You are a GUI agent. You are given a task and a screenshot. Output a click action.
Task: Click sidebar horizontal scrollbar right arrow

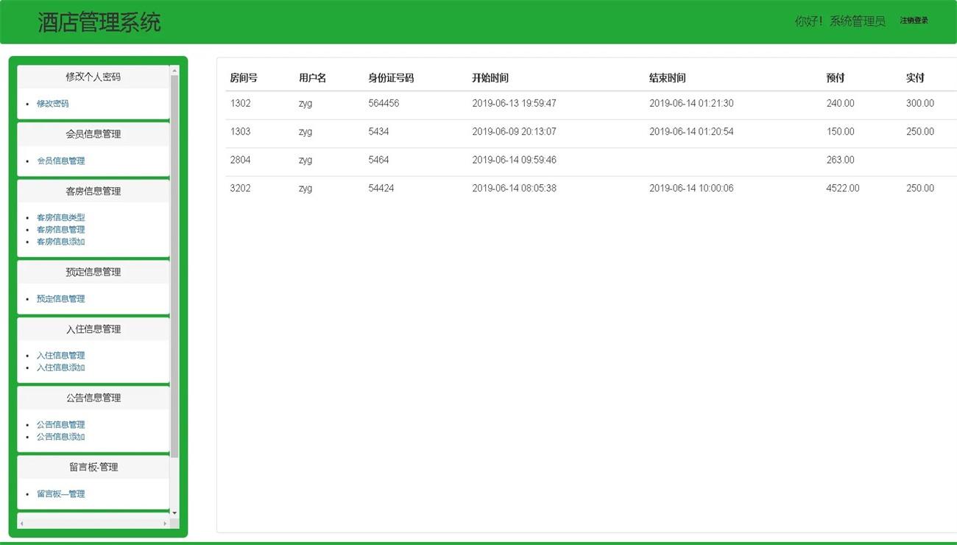coord(165,524)
